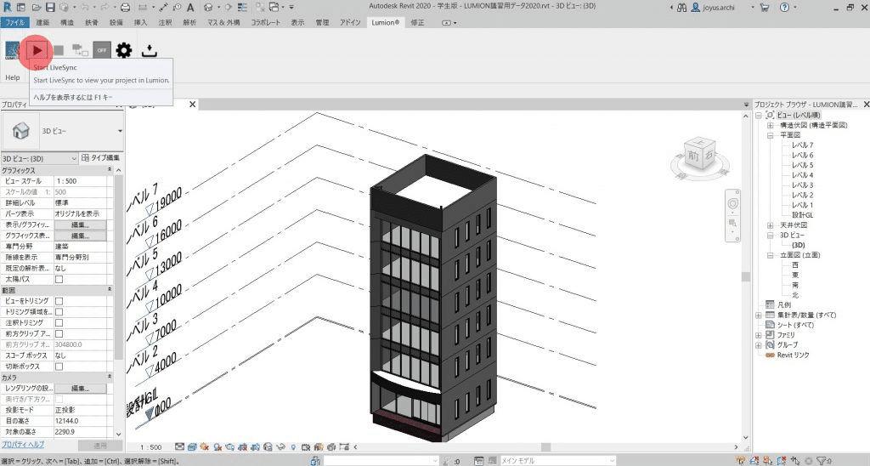This screenshot has width=870, height=466.
Task: Check the 切断ボックス checkbox
Action: coord(59,367)
